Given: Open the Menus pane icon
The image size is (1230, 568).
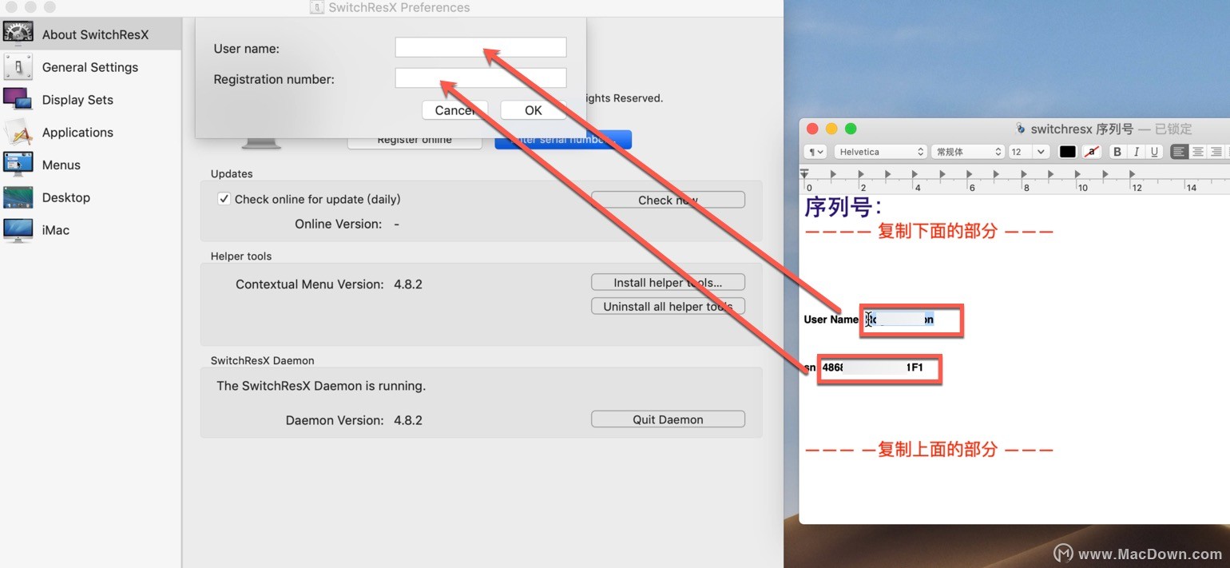Looking at the screenshot, I should (18, 165).
